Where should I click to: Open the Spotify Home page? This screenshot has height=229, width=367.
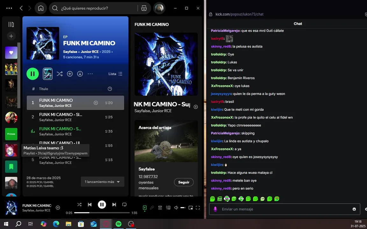click(x=41, y=8)
